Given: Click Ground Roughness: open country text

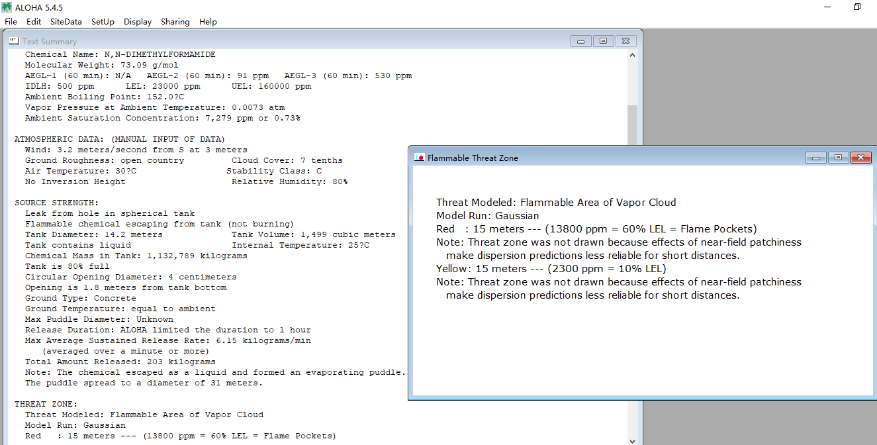Looking at the screenshot, I should [x=105, y=160].
